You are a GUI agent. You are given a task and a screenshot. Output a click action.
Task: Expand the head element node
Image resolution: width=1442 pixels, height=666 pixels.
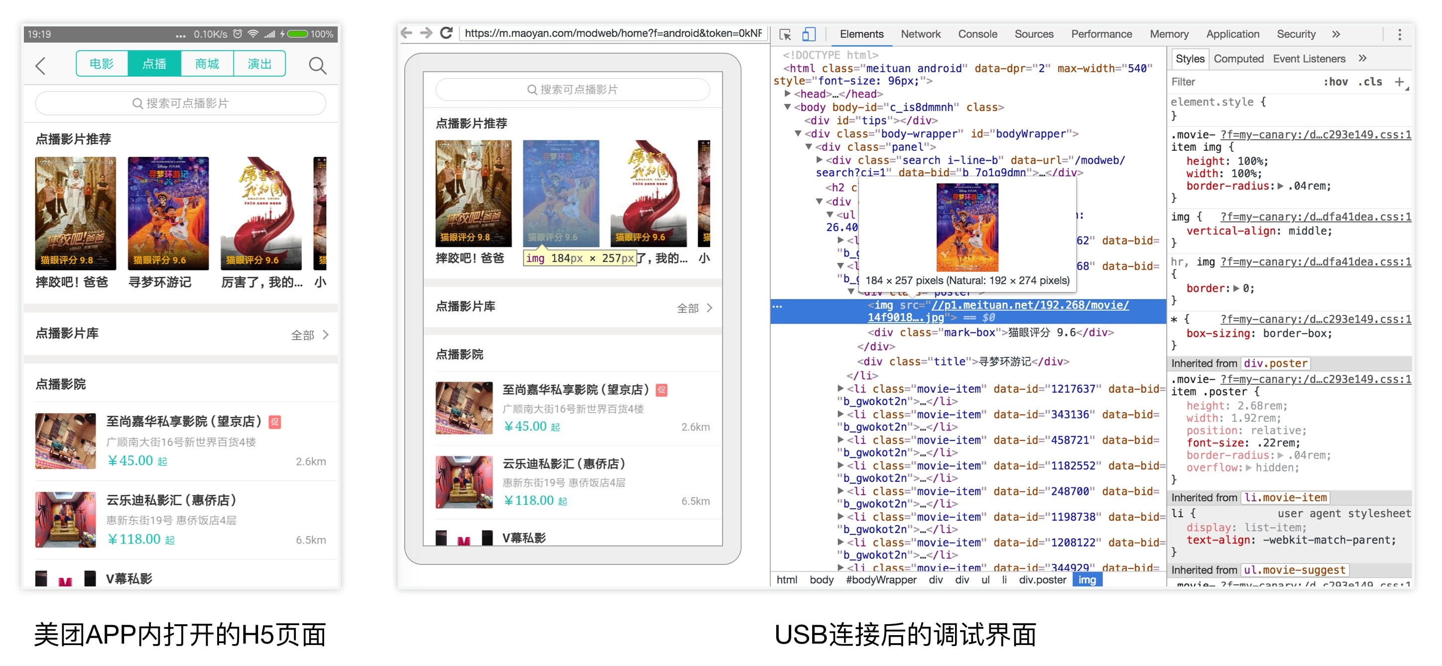coord(788,94)
